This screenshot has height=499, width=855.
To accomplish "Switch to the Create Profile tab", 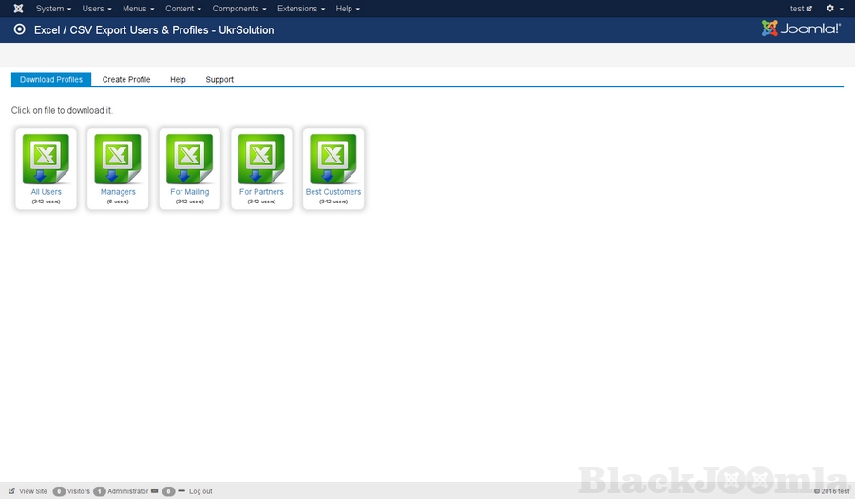I will tap(126, 80).
